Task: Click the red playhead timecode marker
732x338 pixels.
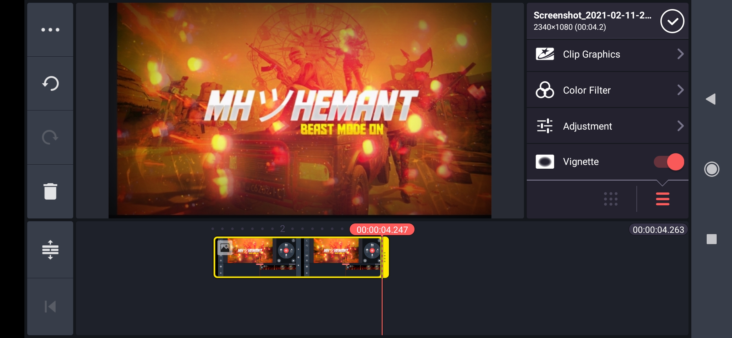Action: (382, 230)
